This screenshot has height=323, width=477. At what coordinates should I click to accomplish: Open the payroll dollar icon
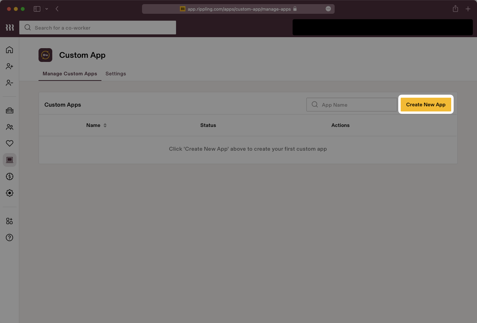(x=9, y=176)
